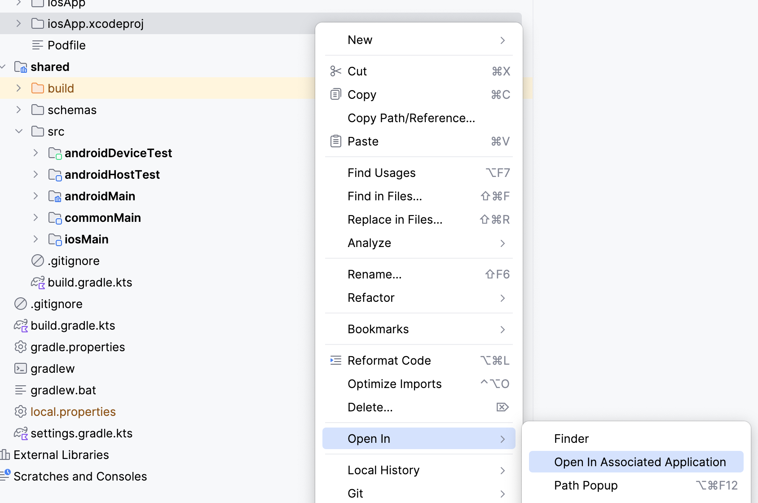The height and width of the screenshot is (503, 758).
Task: Click the gradlew terminal script icon
Action: pyautogui.click(x=21, y=369)
